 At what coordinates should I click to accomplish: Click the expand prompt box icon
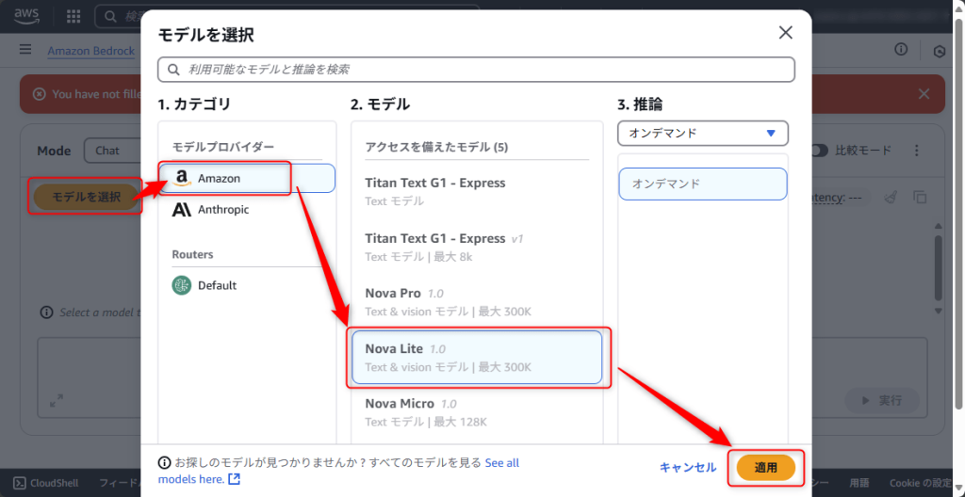[56, 401]
